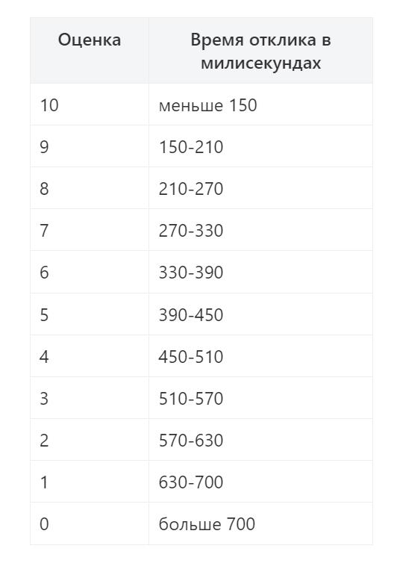Click the '330-390' response time cell

click(x=260, y=272)
